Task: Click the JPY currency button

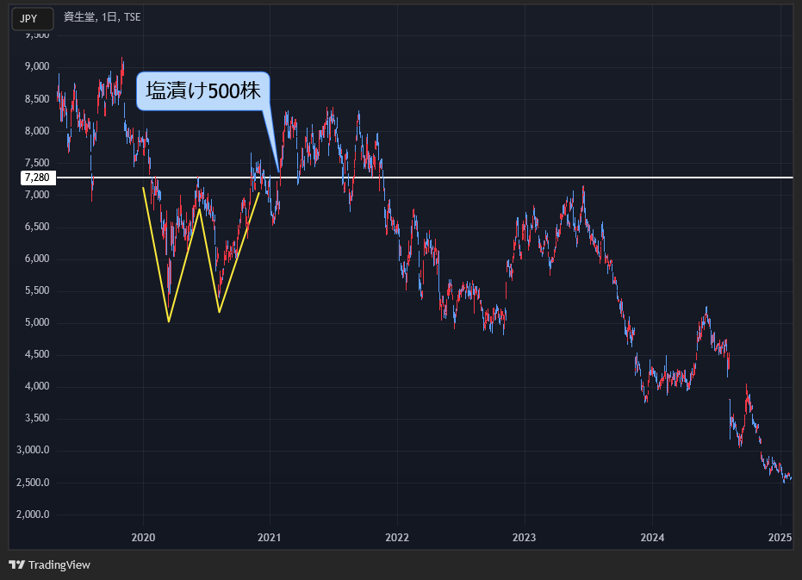Action: [32, 19]
